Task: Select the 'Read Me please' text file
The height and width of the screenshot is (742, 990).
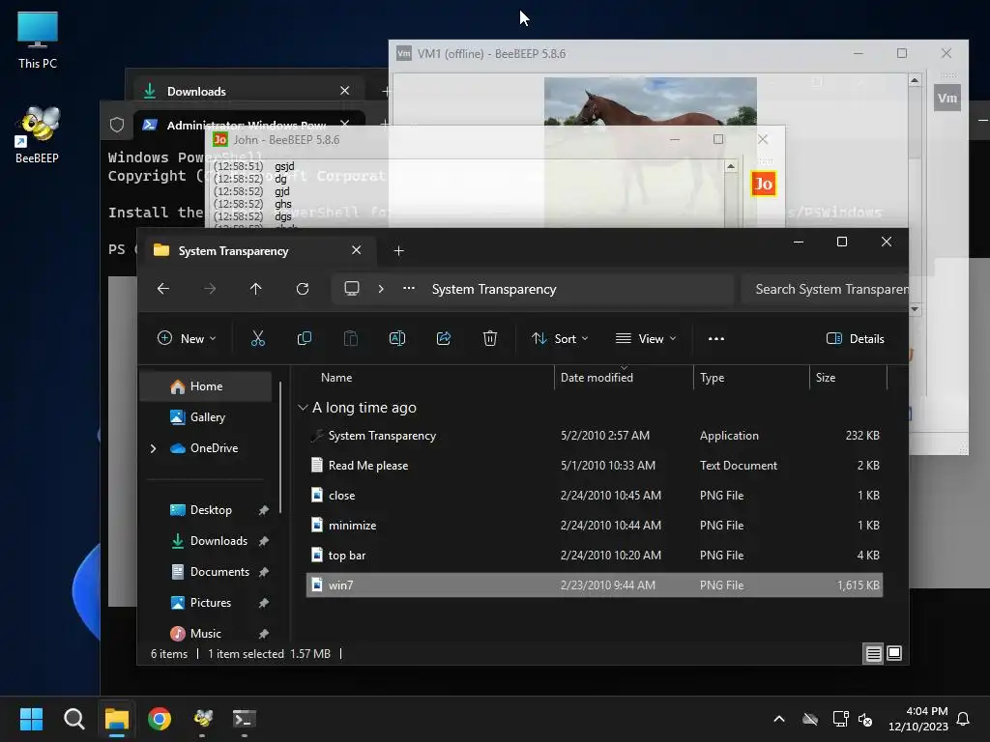Action: (x=595, y=466)
